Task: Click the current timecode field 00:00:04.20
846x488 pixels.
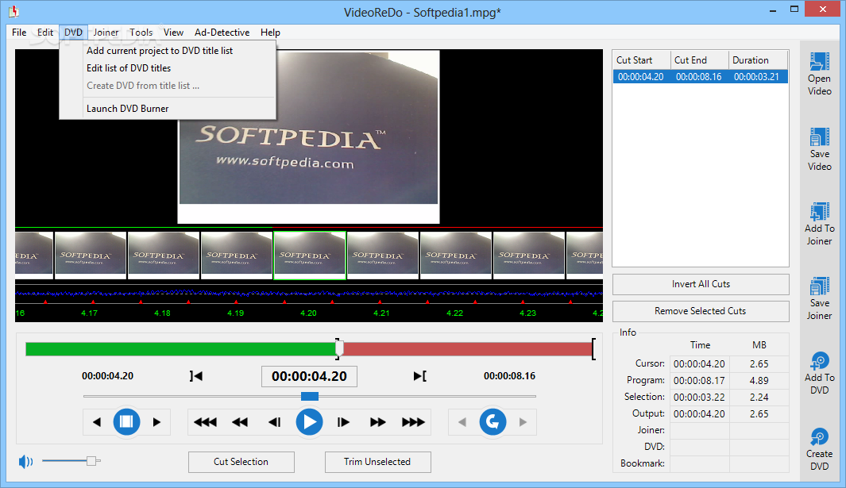Action: (309, 376)
